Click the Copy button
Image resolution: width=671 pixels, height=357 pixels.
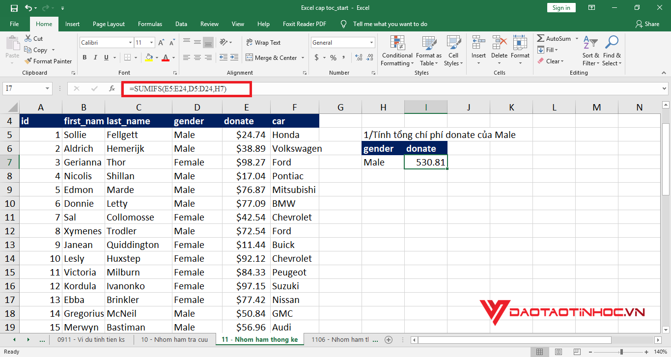36,50
